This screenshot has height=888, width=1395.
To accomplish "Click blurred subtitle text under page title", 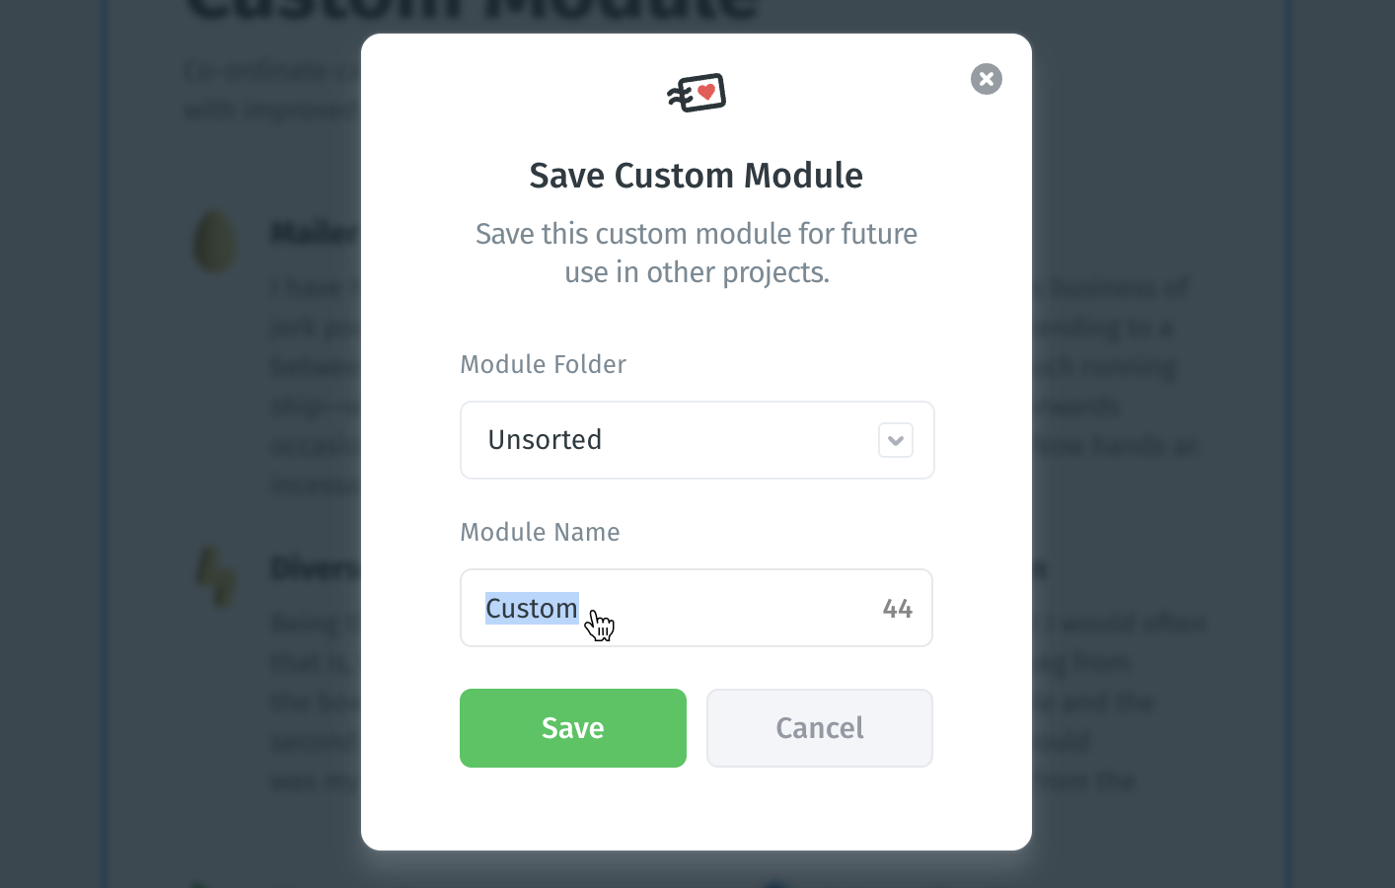I will (x=266, y=73).
